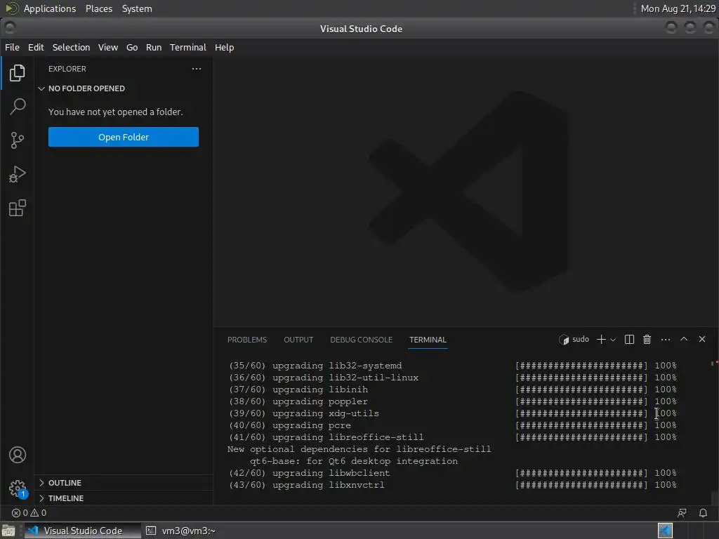
Task: Split the terminal panel
Action: pos(629,340)
